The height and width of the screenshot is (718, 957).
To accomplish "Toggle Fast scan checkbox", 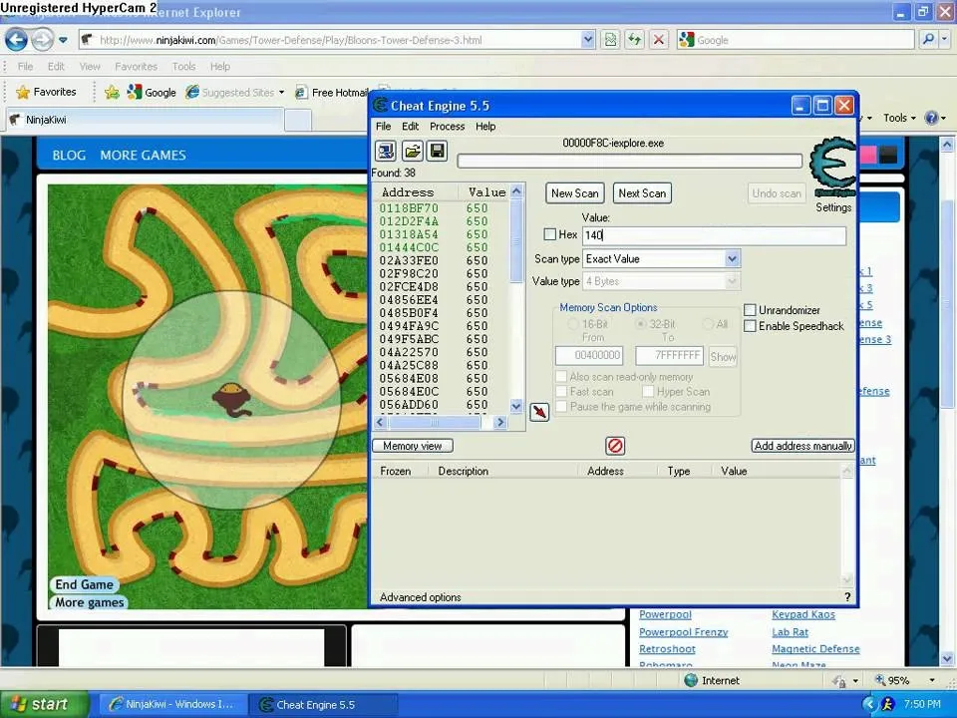I will (x=561, y=391).
